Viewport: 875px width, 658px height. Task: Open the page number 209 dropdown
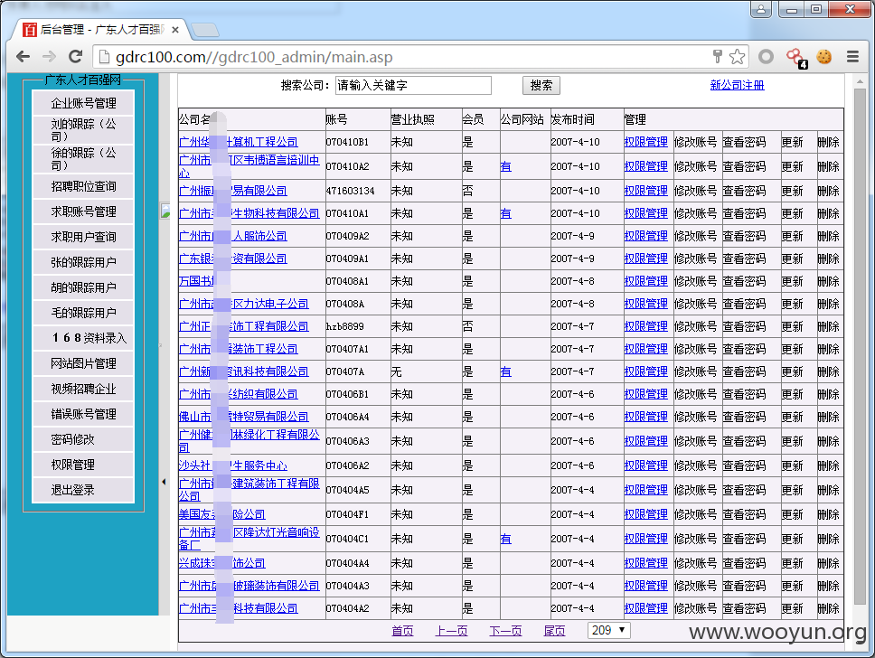[609, 630]
